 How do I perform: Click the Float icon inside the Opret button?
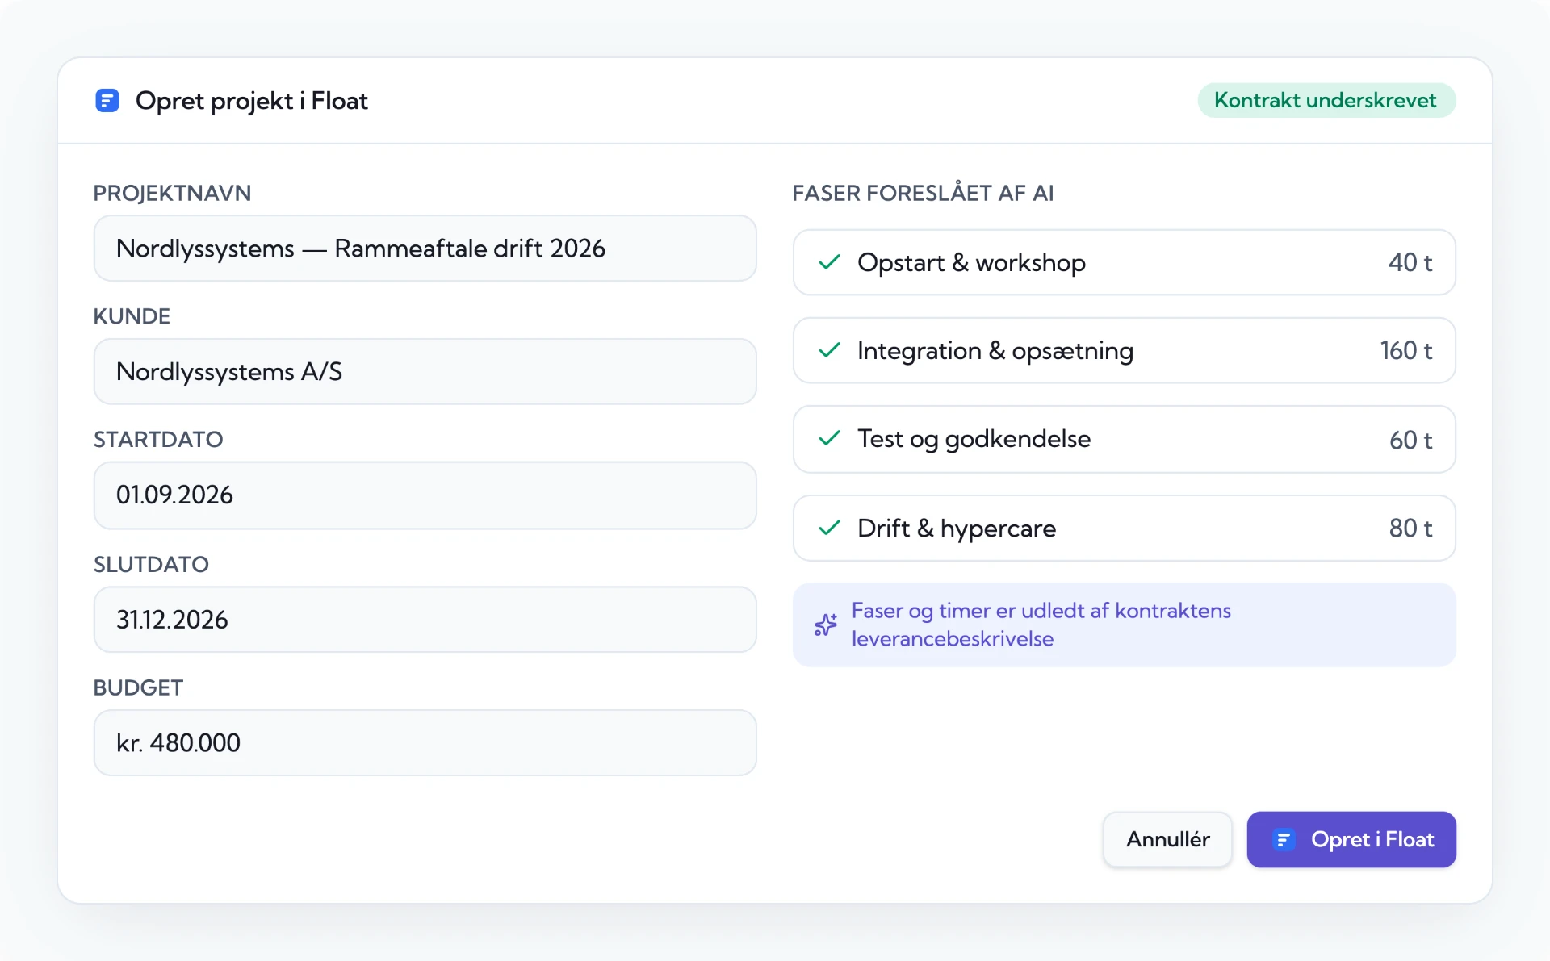(x=1284, y=840)
